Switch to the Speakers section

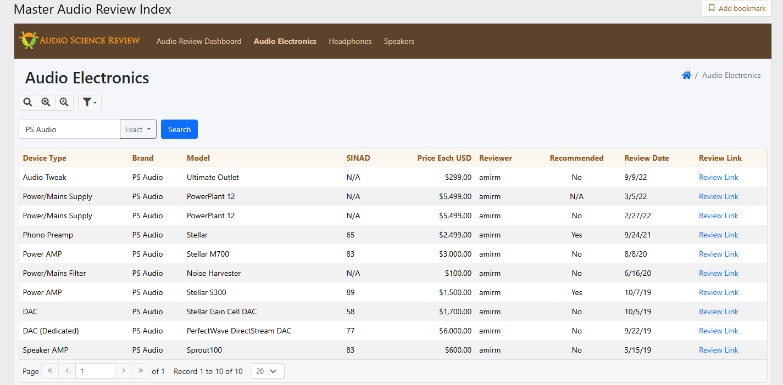pyautogui.click(x=399, y=41)
